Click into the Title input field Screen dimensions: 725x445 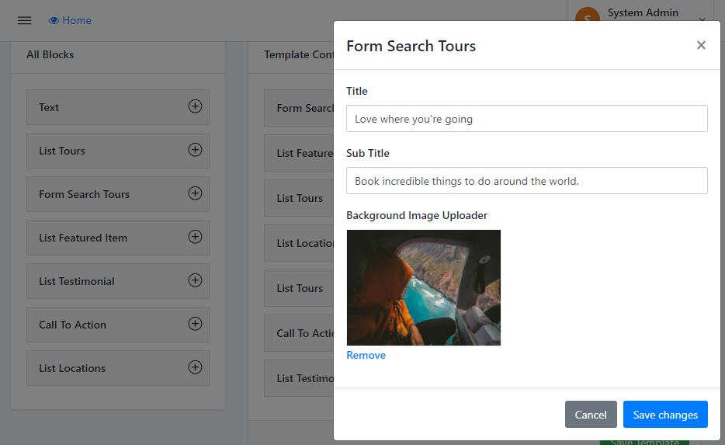526,119
